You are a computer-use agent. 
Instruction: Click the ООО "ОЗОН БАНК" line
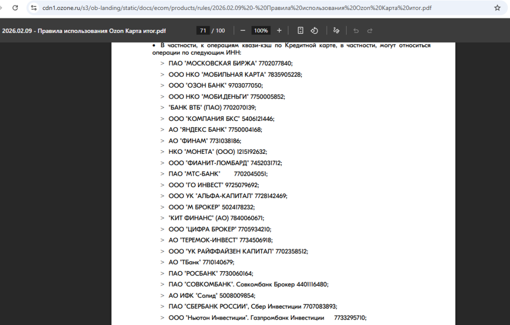point(215,85)
